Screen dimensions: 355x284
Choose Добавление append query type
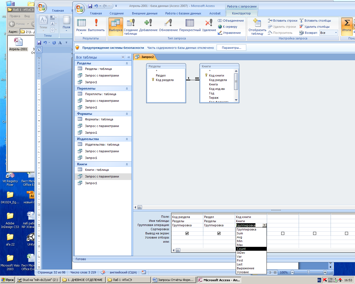148,25
